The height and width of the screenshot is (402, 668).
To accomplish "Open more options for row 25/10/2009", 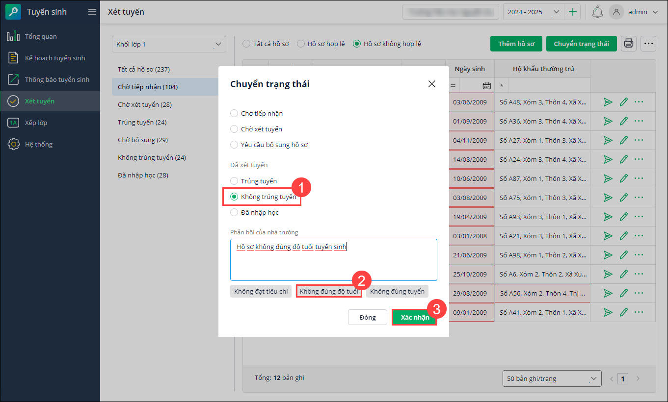I will point(639,274).
